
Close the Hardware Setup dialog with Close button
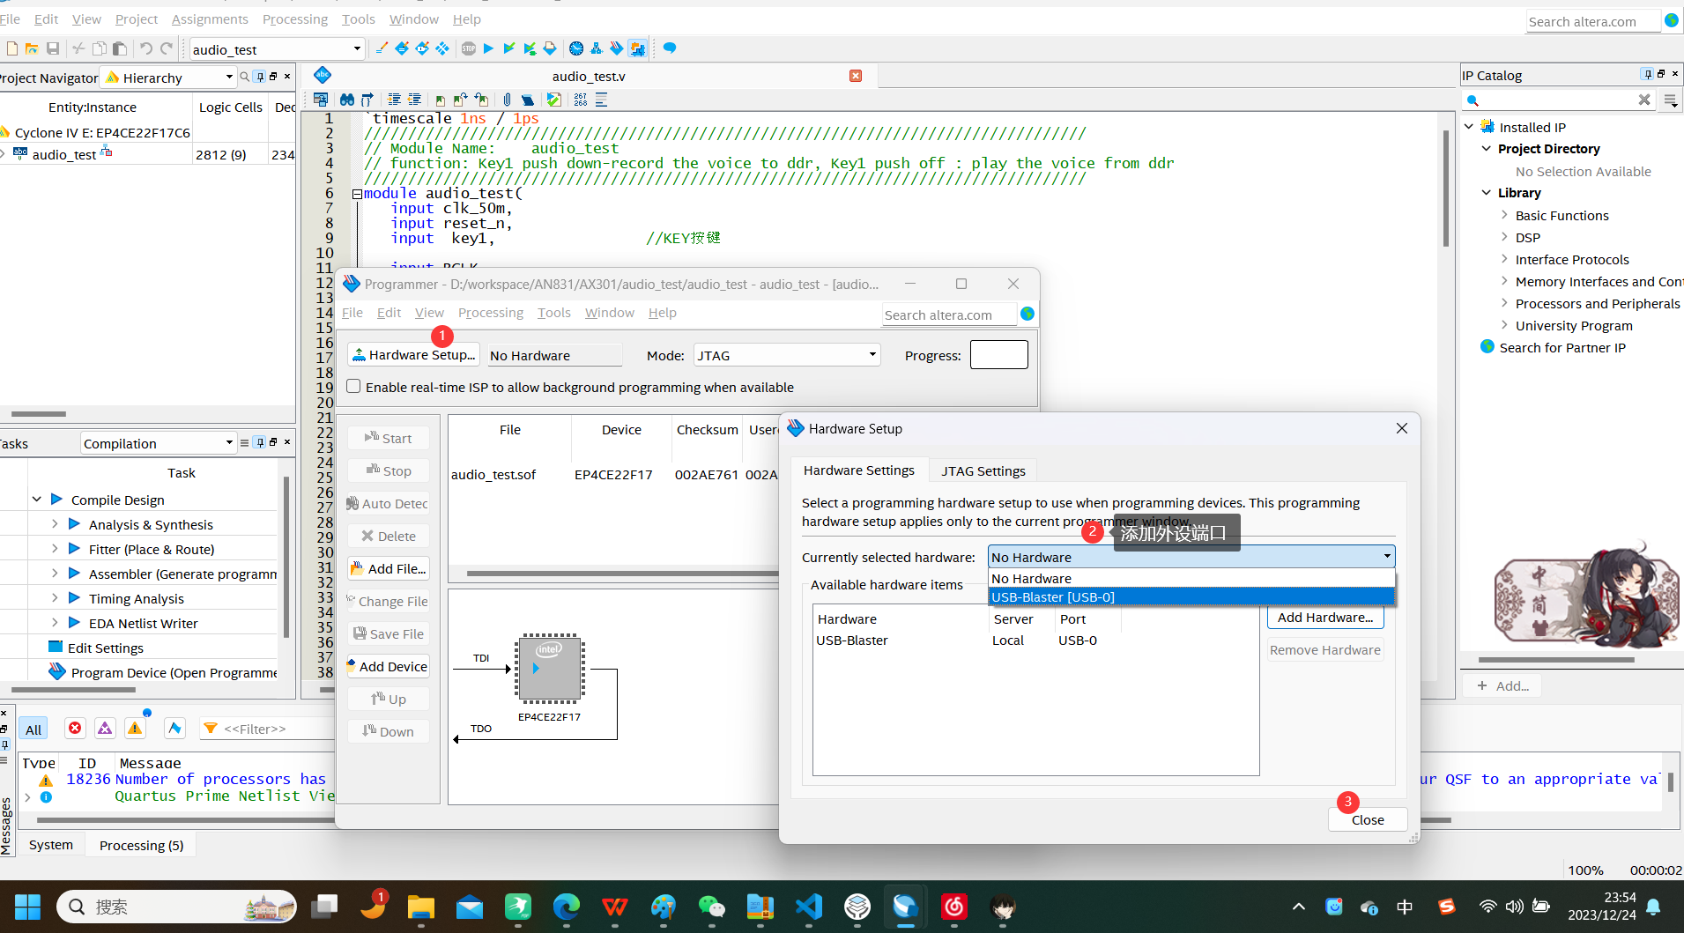pyautogui.click(x=1368, y=819)
